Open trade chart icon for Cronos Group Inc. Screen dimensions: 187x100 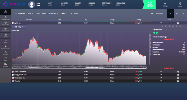(161, 78)
